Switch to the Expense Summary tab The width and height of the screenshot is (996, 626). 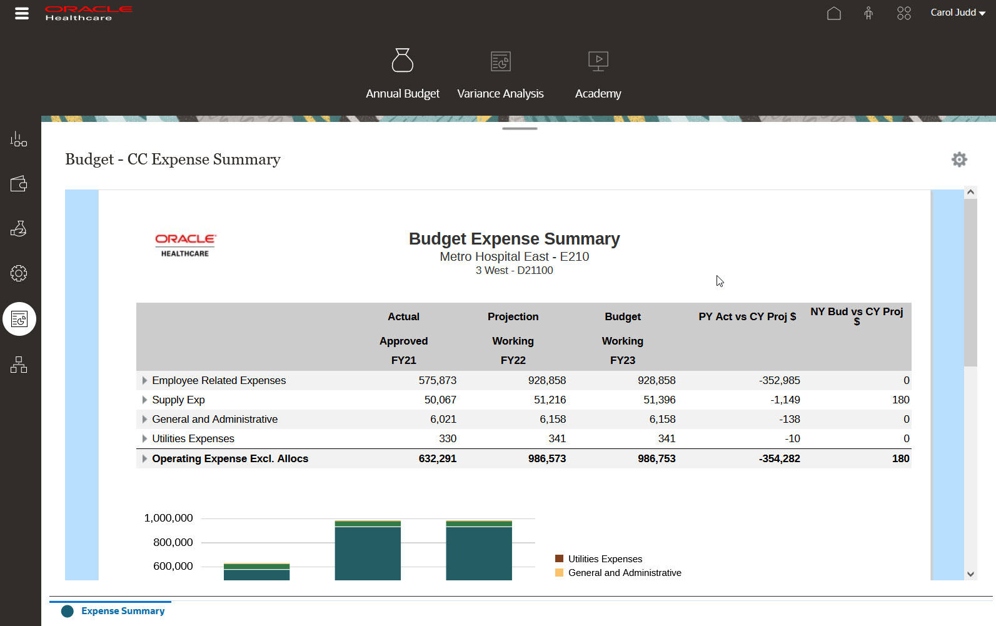tap(123, 611)
